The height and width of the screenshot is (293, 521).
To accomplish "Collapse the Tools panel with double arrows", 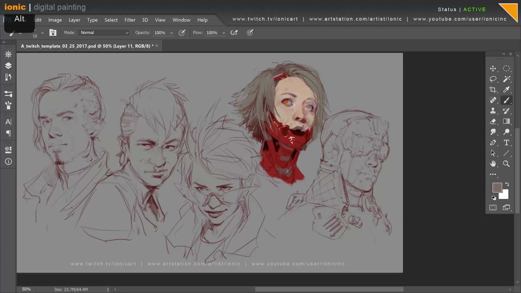I will (504, 54).
